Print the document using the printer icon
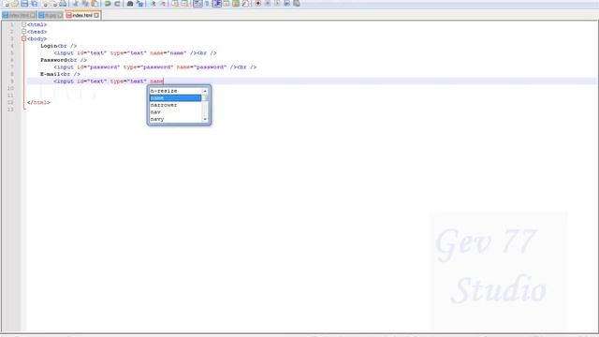The height and width of the screenshot is (337, 599). 63,4
